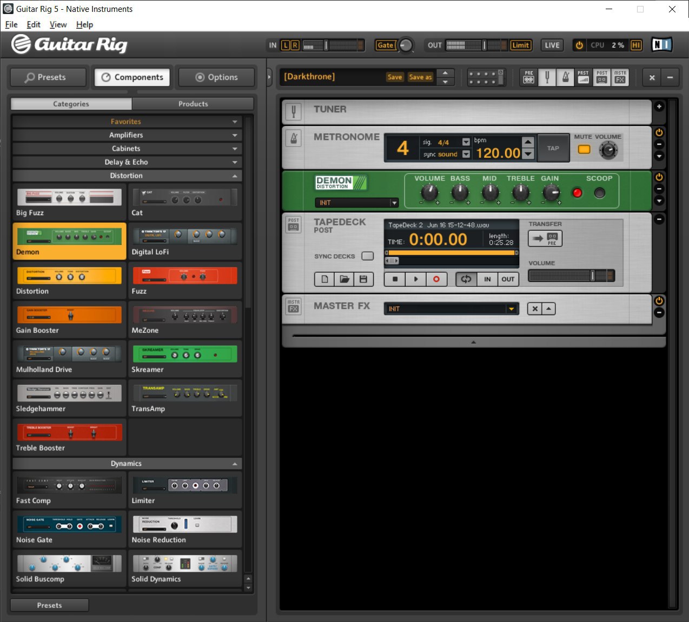Open the Help menu
The height and width of the screenshot is (622, 689).
[x=84, y=24]
